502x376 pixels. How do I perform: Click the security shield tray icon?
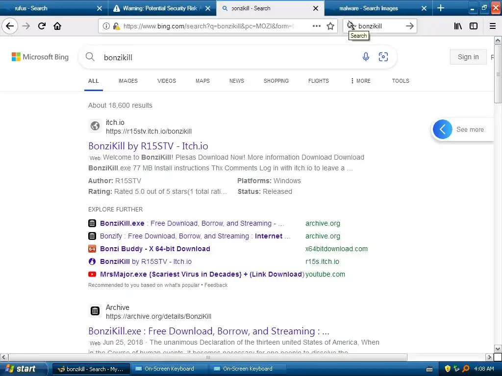448,369
